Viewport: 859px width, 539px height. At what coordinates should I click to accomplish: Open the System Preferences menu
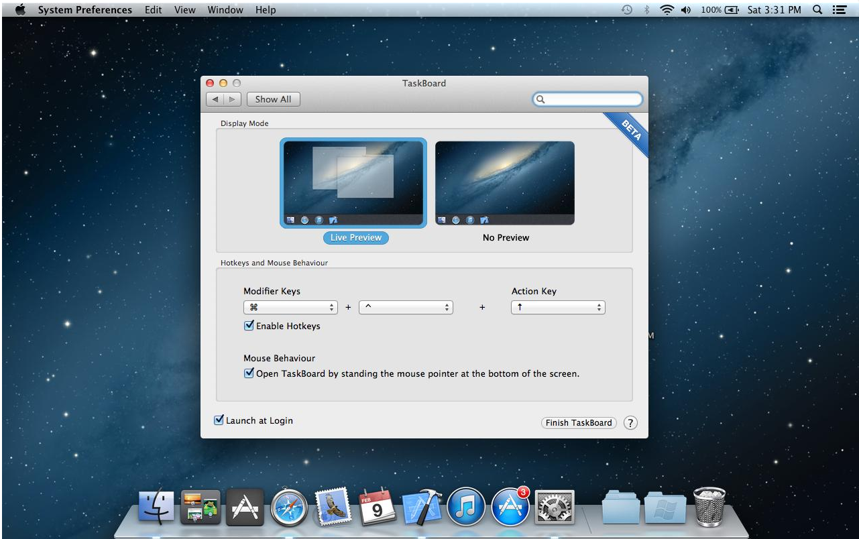[x=84, y=9]
